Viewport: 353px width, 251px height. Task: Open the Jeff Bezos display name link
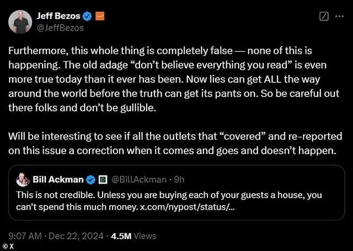57,15
